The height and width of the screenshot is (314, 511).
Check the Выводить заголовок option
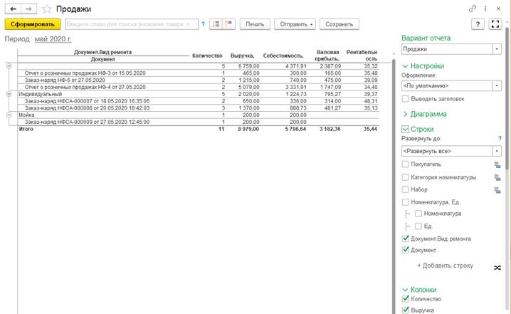(x=405, y=98)
